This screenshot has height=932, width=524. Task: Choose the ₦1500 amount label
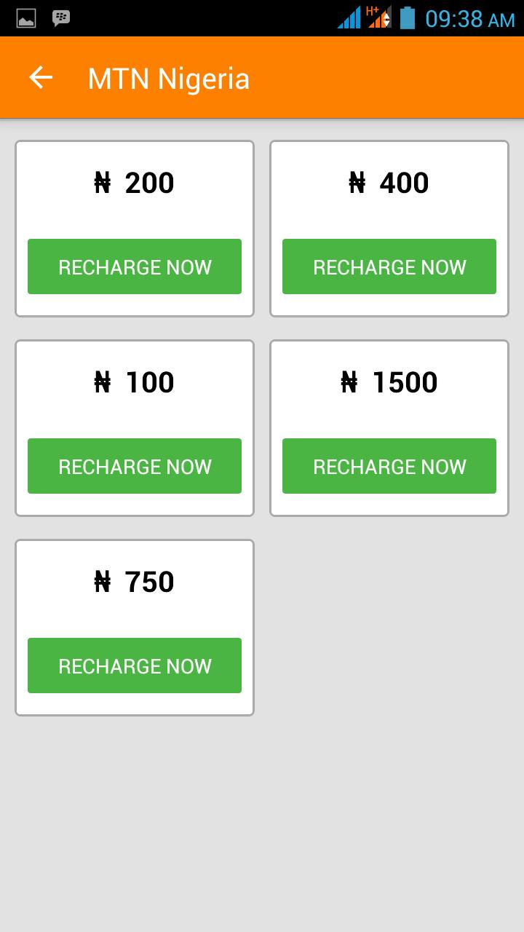(x=389, y=382)
